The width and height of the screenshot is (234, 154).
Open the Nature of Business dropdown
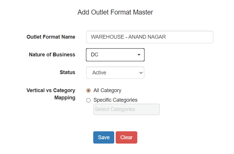point(115,55)
